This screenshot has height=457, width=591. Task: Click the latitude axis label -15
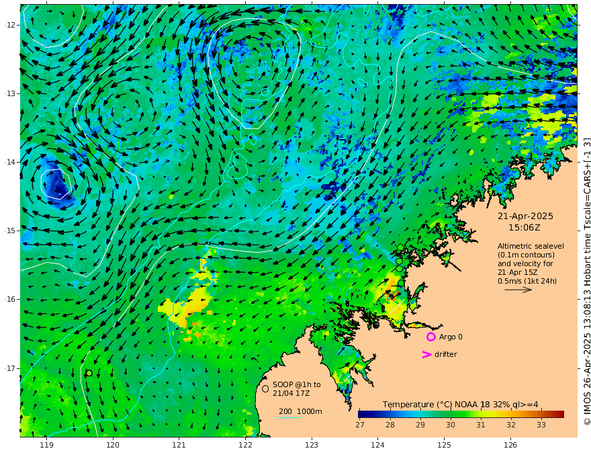[10, 231]
